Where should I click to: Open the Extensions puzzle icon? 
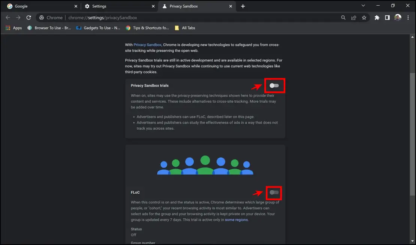377,18
